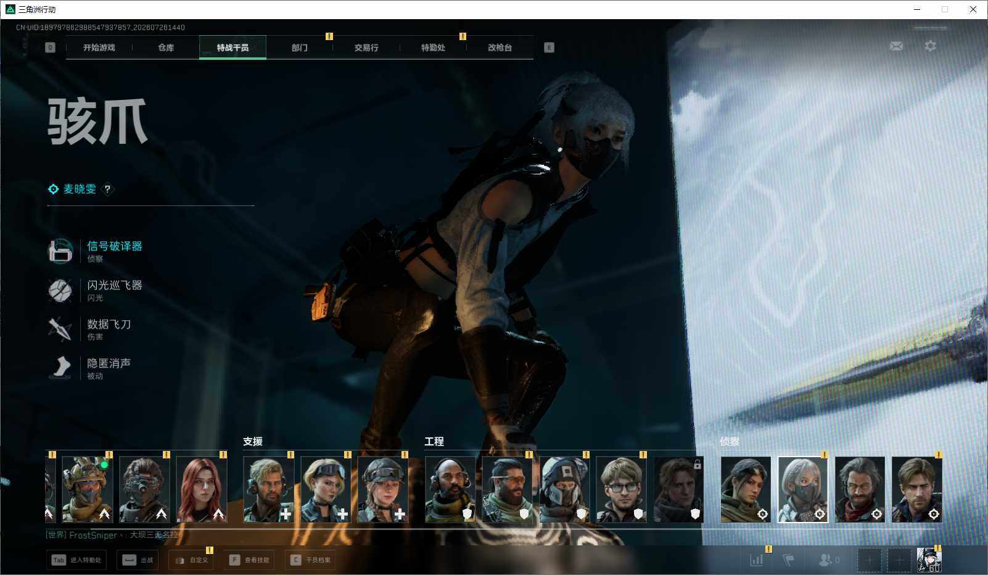This screenshot has width=988, height=575.
Task: Select the braided woman support operator with helmet
Action: [383, 489]
